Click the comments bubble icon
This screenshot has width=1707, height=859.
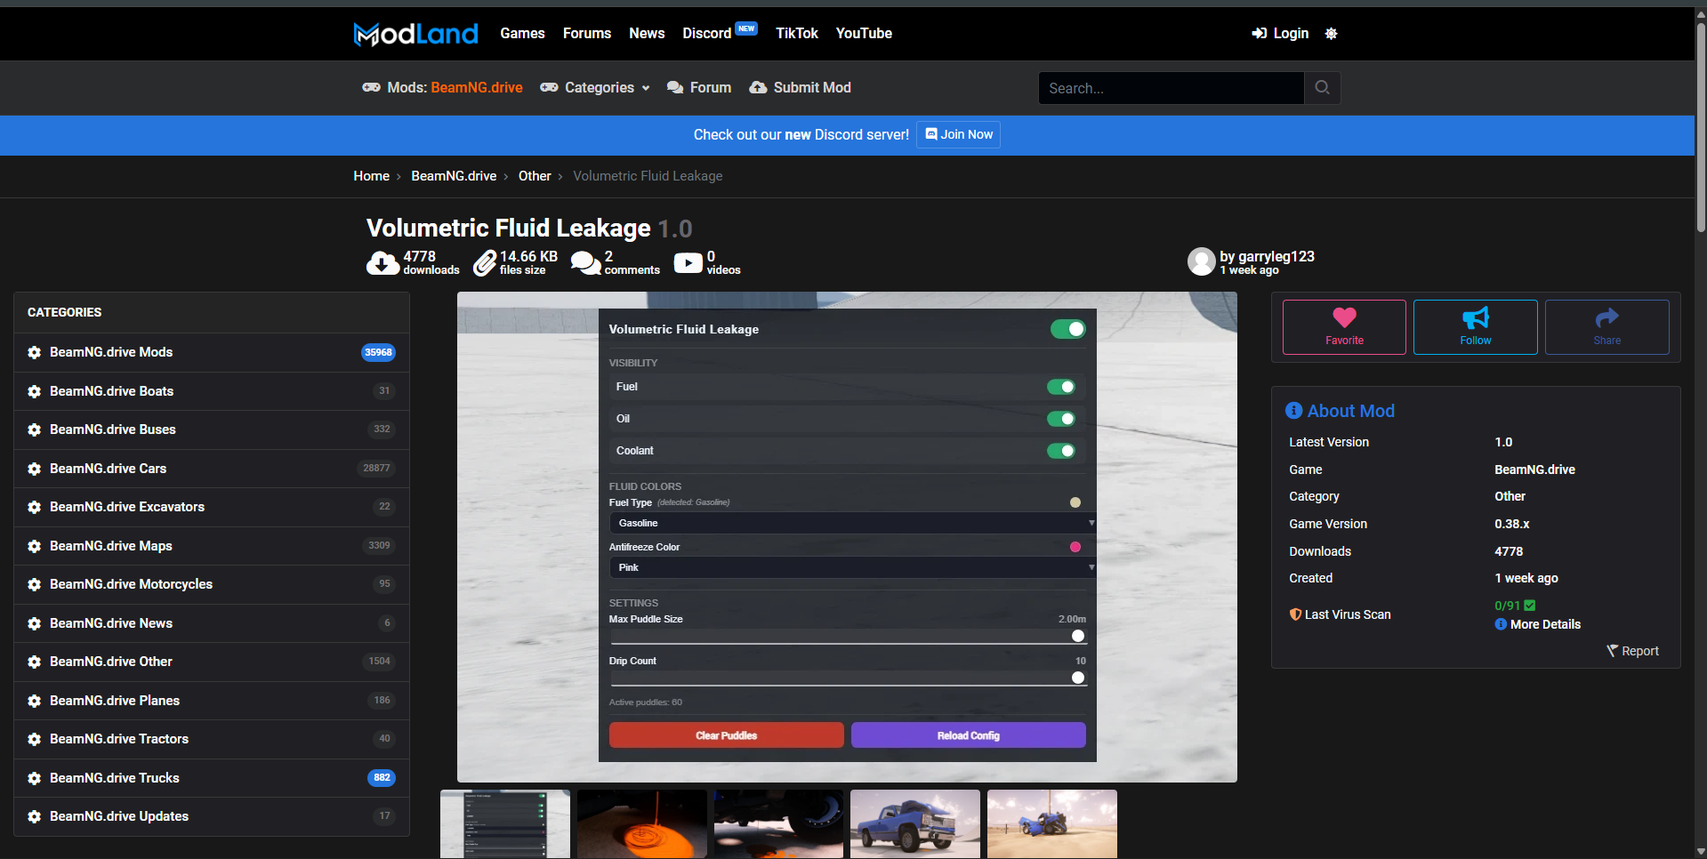click(x=585, y=263)
